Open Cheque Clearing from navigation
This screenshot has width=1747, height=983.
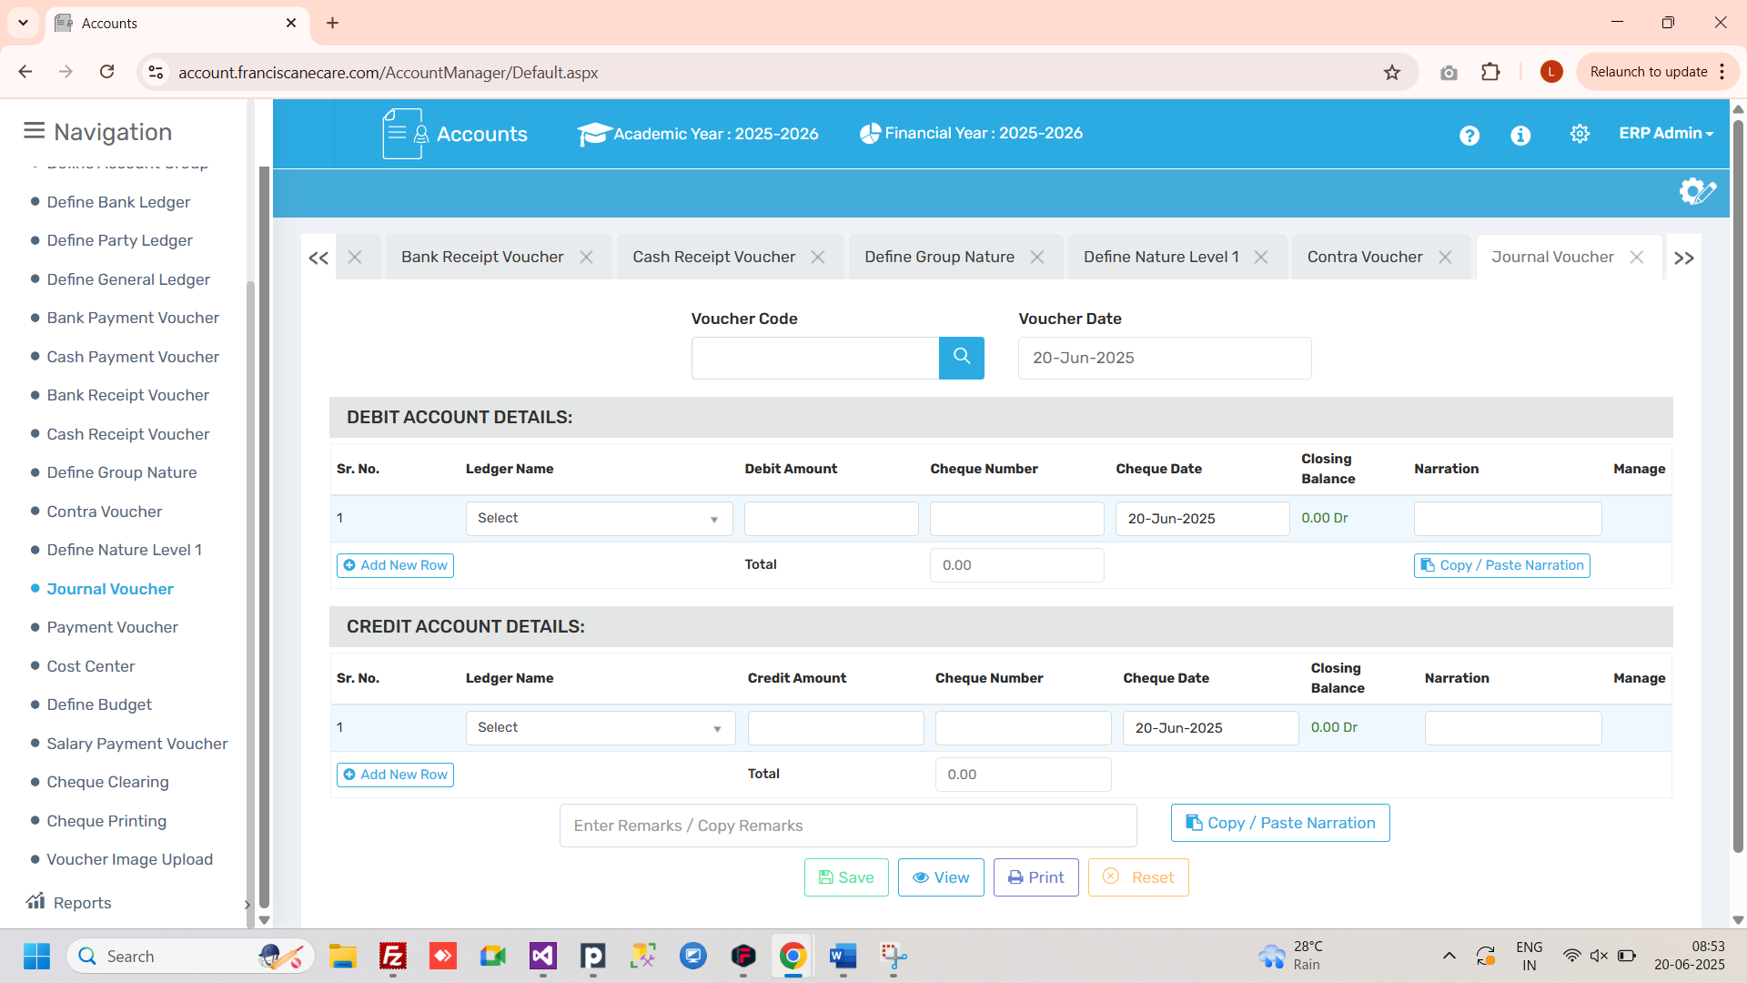coord(107,782)
